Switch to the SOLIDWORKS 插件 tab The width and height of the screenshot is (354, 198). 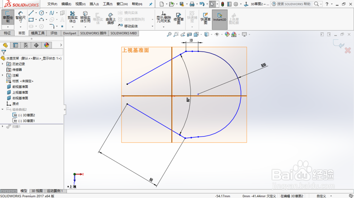[93, 33]
